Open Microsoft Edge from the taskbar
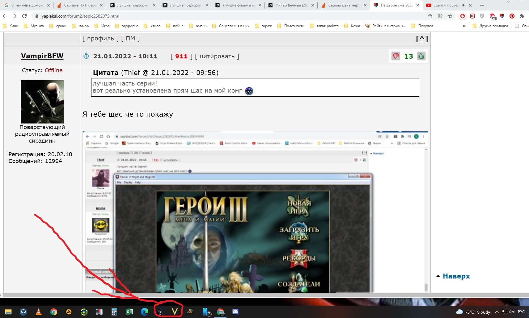529x318 pixels. pos(145,312)
